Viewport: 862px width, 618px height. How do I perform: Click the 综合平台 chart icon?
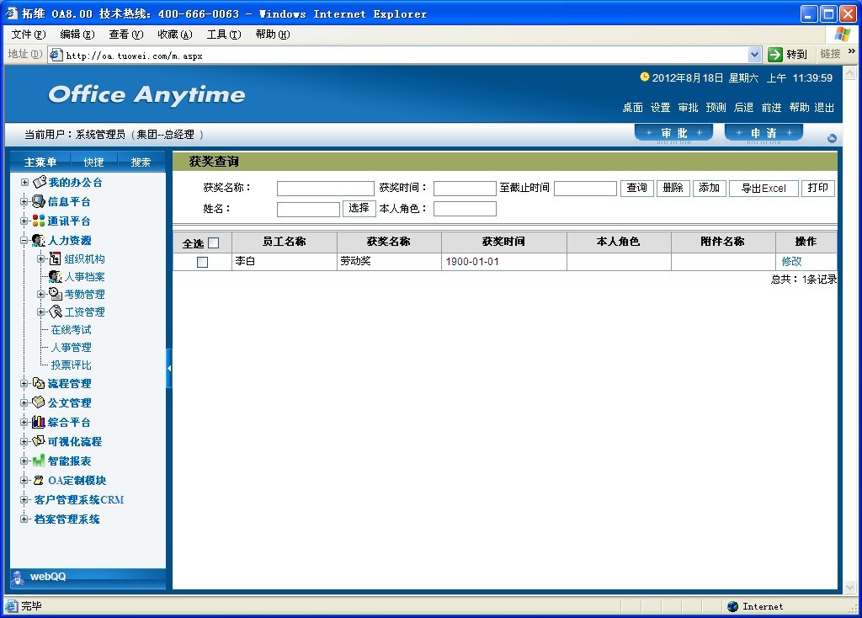[x=39, y=422]
